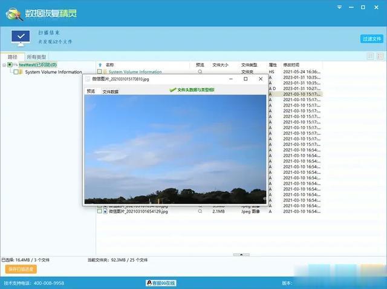Select testtest(已识别)(0) tree item

(x=37, y=65)
